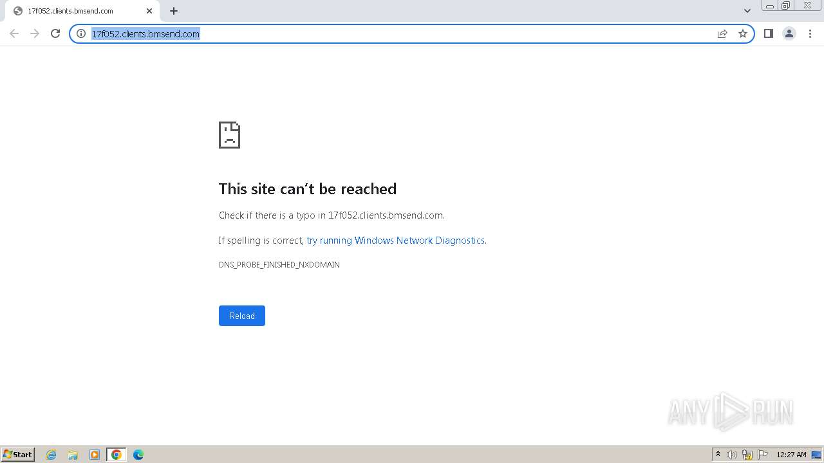Image resolution: width=824 pixels, height=463 pixels.
Task: Click the show desktop tray icon by clock
Action: click(x=816, y=455)
